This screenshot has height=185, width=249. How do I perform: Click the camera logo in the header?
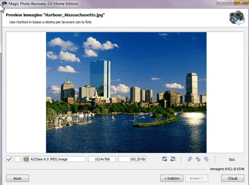tap(237, 18)
